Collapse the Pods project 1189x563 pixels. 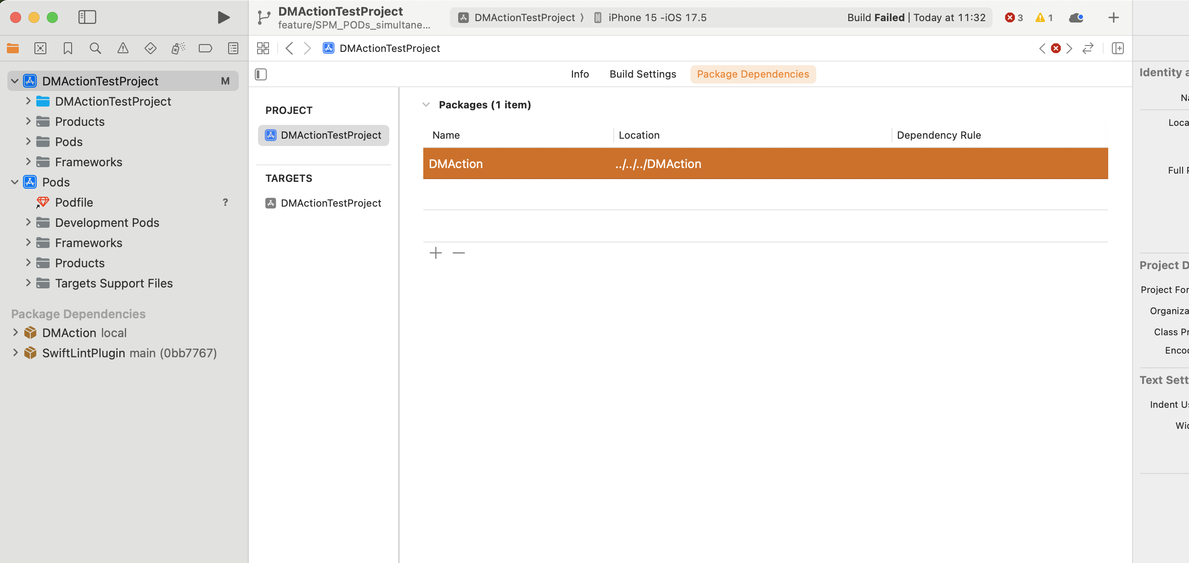point(15,182)
